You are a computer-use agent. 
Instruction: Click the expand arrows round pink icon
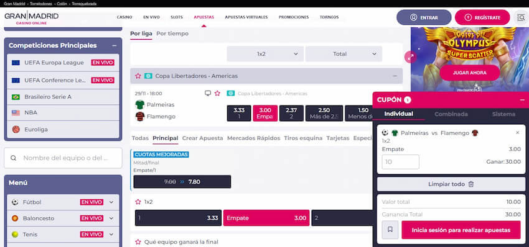pos(411,57)
